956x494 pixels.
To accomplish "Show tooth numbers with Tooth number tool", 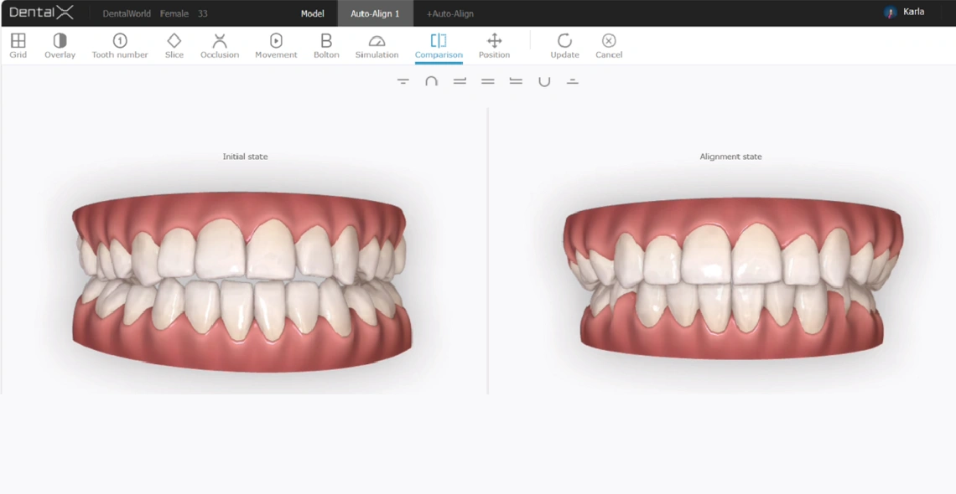I will pyautogui.click(x=119, y=46).
